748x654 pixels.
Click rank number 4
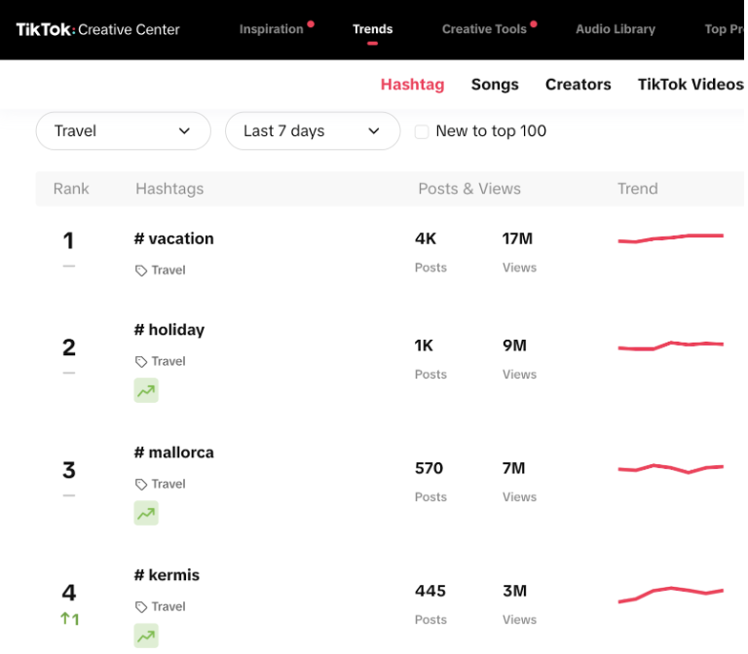click(69, 593)
